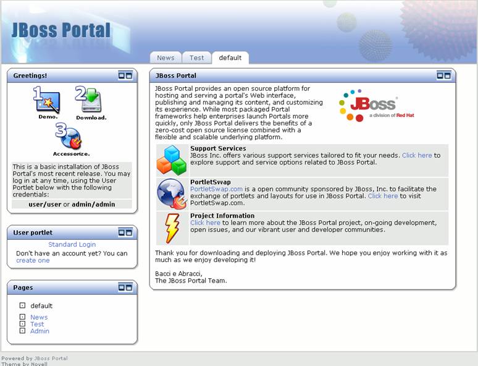Viewport: 478px width, 366px height.
Task: Click the JBoss Red Hat logo
Action: click(376, 106)
